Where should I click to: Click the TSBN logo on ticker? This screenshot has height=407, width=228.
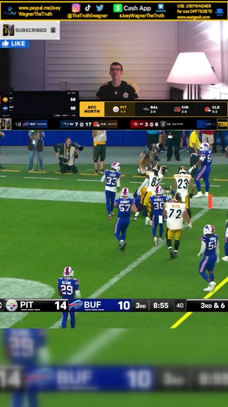(222, 124)
